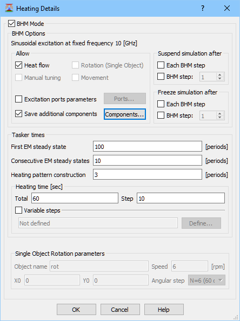Uncheck the BHM Mode checkbox
The width and height of the screenshot is (240, 321).
point(12,24)
